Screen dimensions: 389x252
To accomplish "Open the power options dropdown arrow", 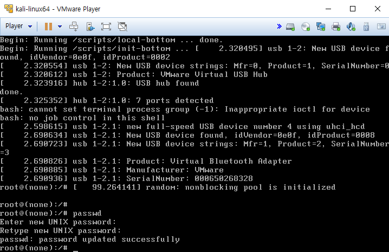I will point(60,27).
